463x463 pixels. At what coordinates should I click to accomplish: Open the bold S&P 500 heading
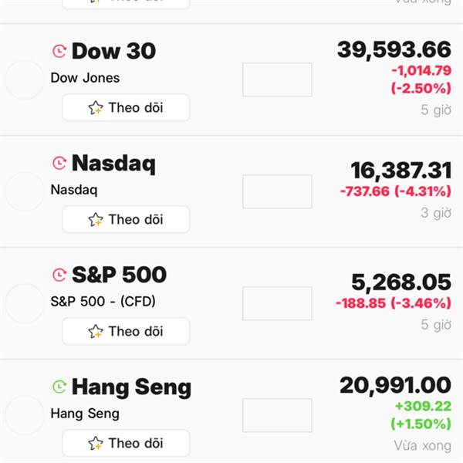[x=119, y=275]
